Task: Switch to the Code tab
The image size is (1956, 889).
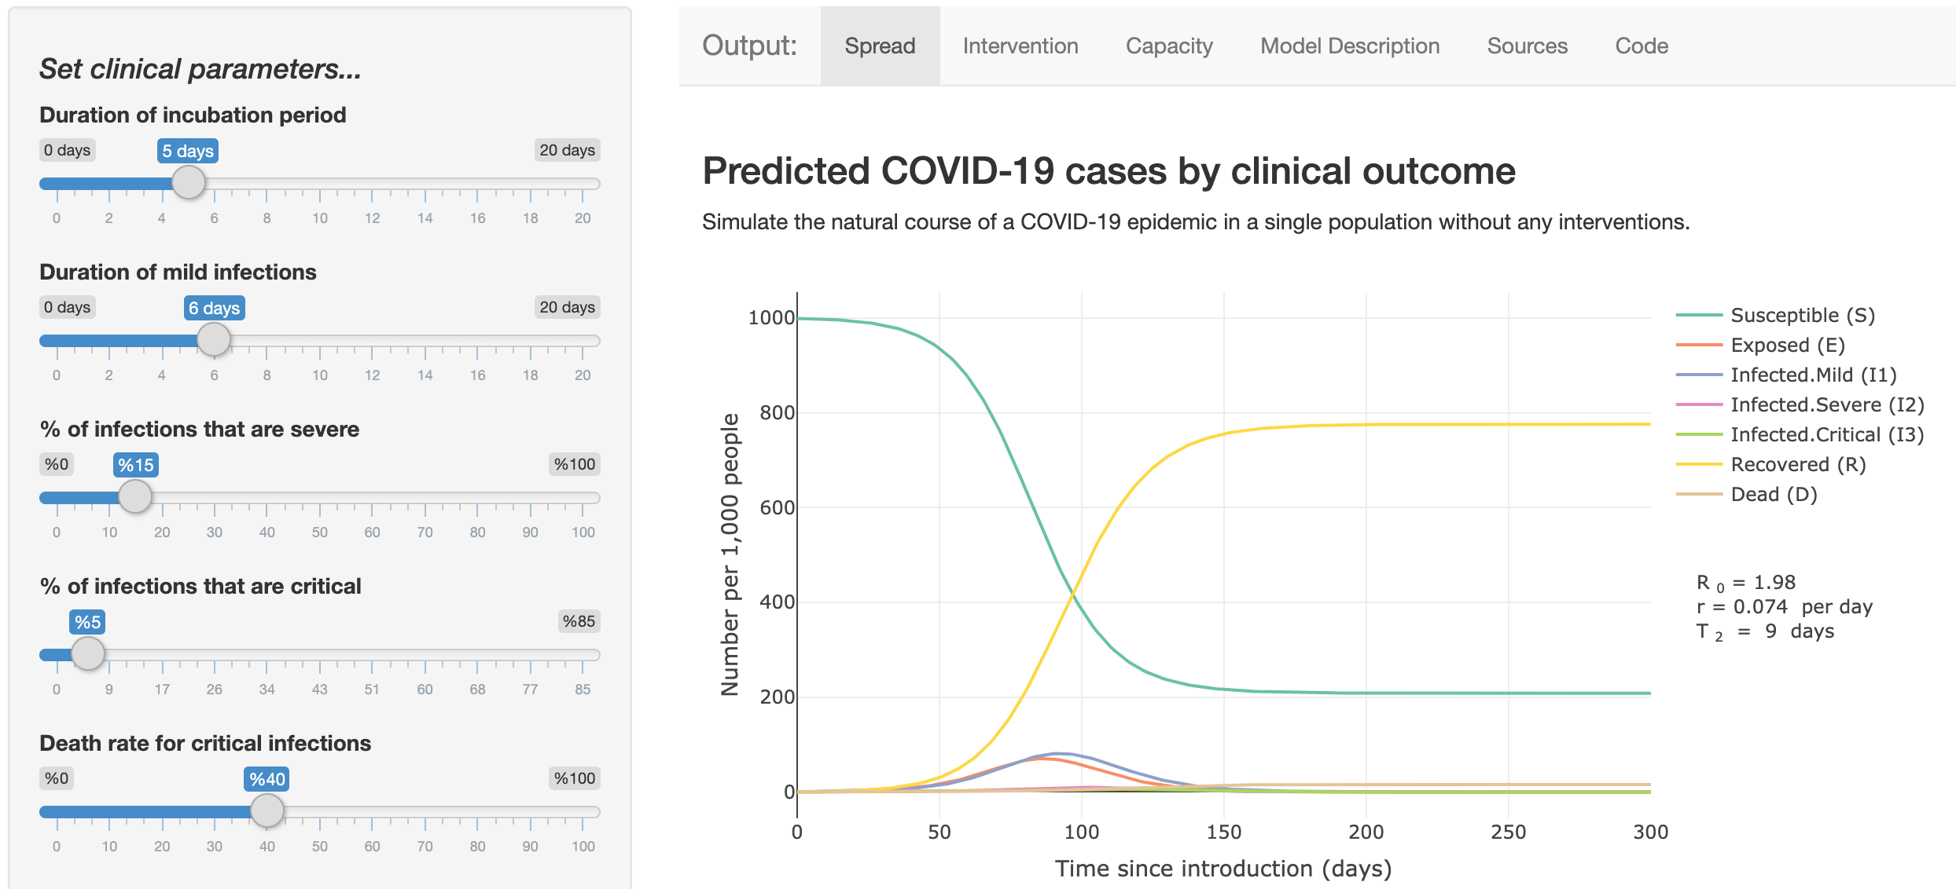Action: pyautogui.click(x=1641, y=46)
